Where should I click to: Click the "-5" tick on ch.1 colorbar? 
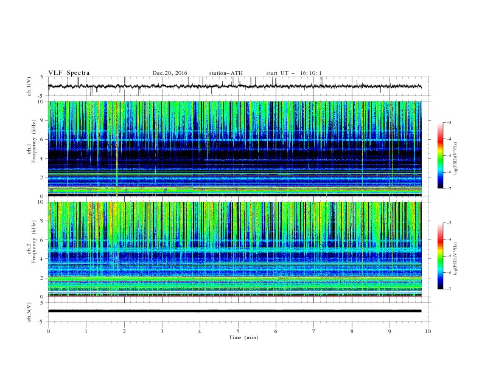pos(449,156)
